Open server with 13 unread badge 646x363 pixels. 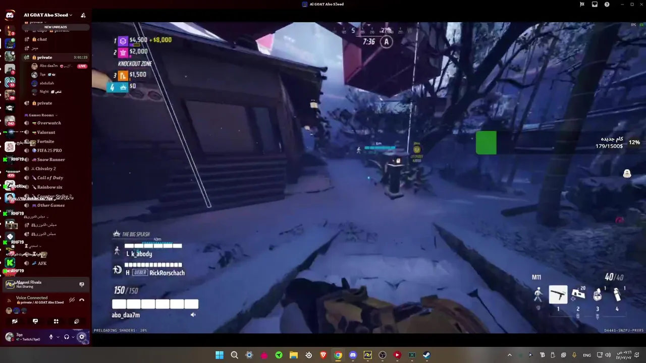[10, 82]
